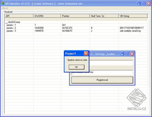Click pointer value 0x1
This screenshot has width=152, height=117.
64,25
